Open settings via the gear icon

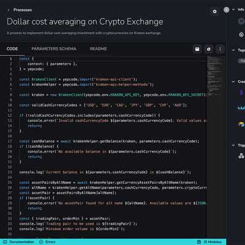tap(214, 12)
